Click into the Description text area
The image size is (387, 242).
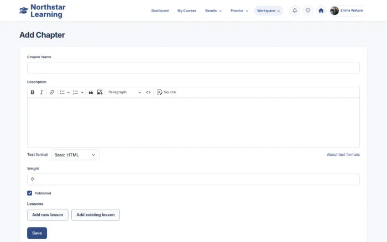coord(193,123)
